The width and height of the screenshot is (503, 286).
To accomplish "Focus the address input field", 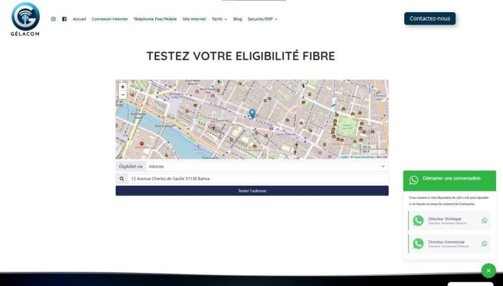I will 258,178.
